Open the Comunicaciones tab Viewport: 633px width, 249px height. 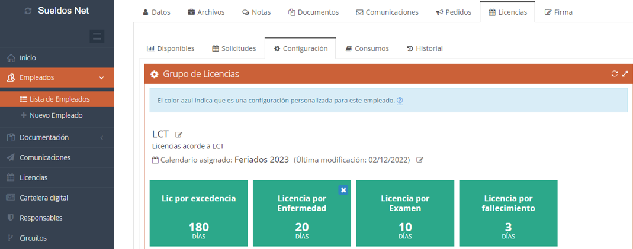(387, 12)
